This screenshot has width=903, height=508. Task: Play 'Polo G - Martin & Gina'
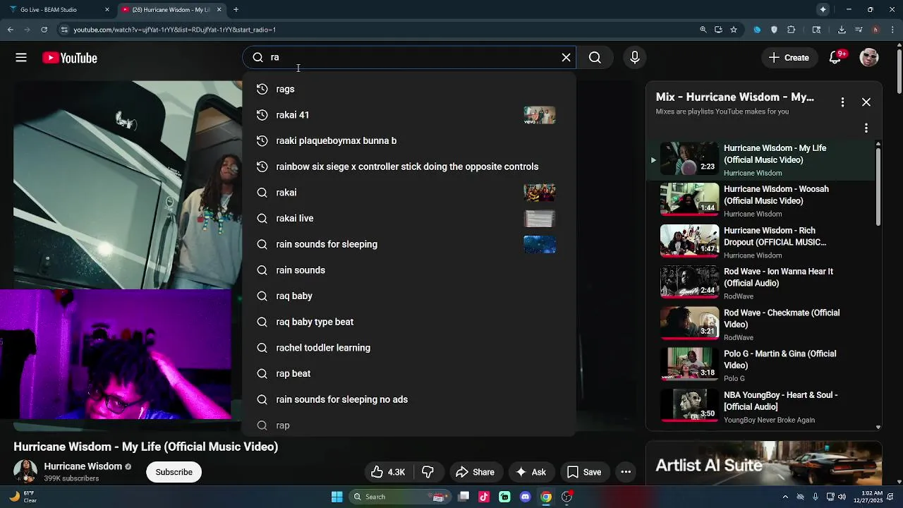pyautogui.click(x=762, y=365)
